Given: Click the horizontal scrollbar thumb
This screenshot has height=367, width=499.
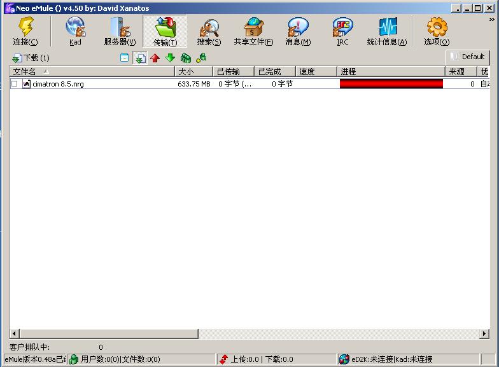Looking at the screenshot, I should coord(109,333).
